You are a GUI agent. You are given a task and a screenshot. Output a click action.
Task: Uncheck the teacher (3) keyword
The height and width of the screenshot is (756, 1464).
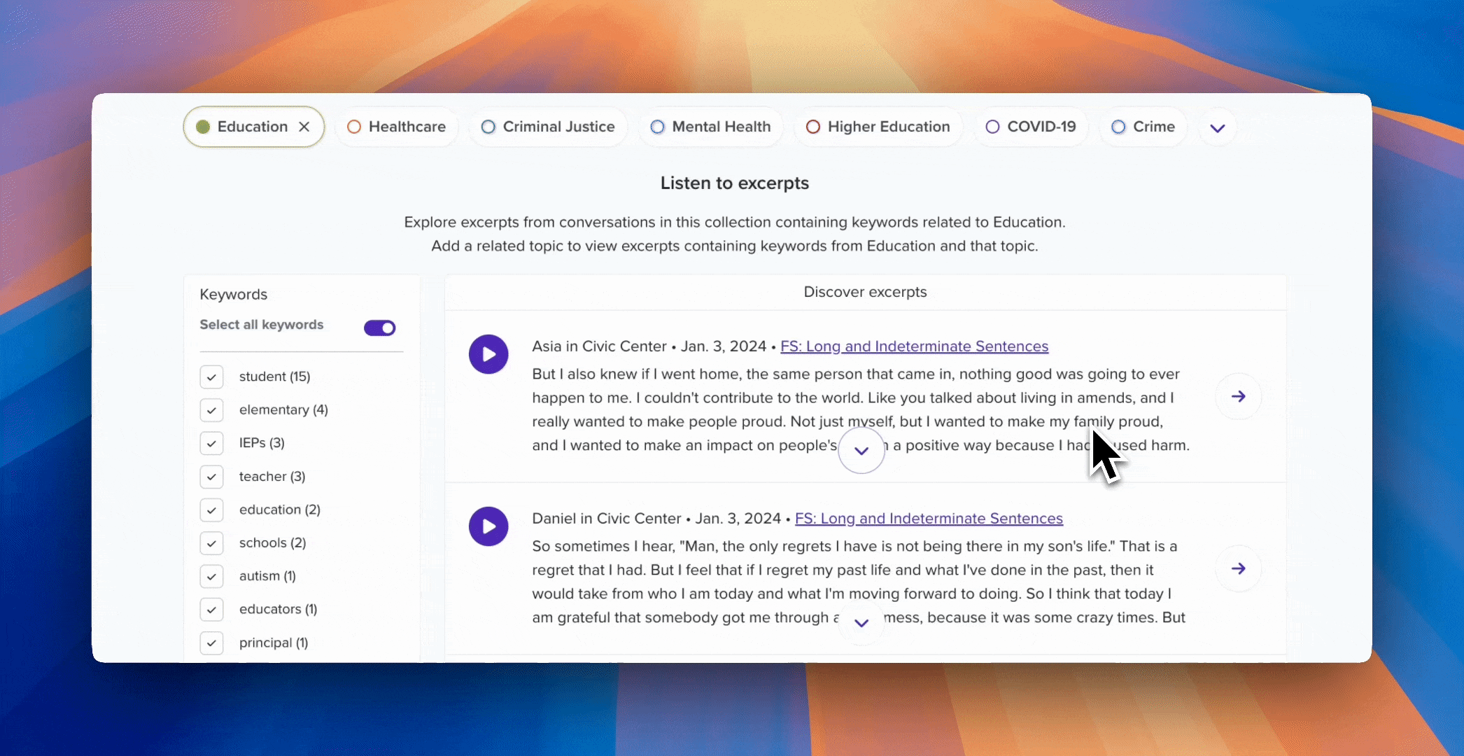[x=211, y=477]
